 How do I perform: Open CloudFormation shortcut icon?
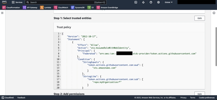[x=4, y=8]
